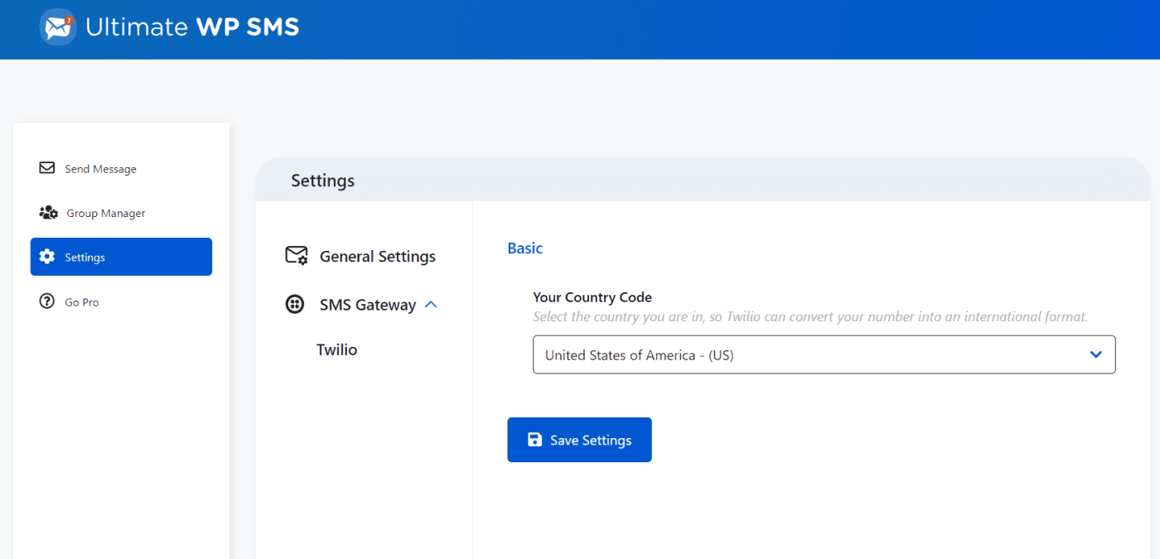Click the floppy disk icon on Save Settings
1160x559 pixels.
[x=535, y=440]
